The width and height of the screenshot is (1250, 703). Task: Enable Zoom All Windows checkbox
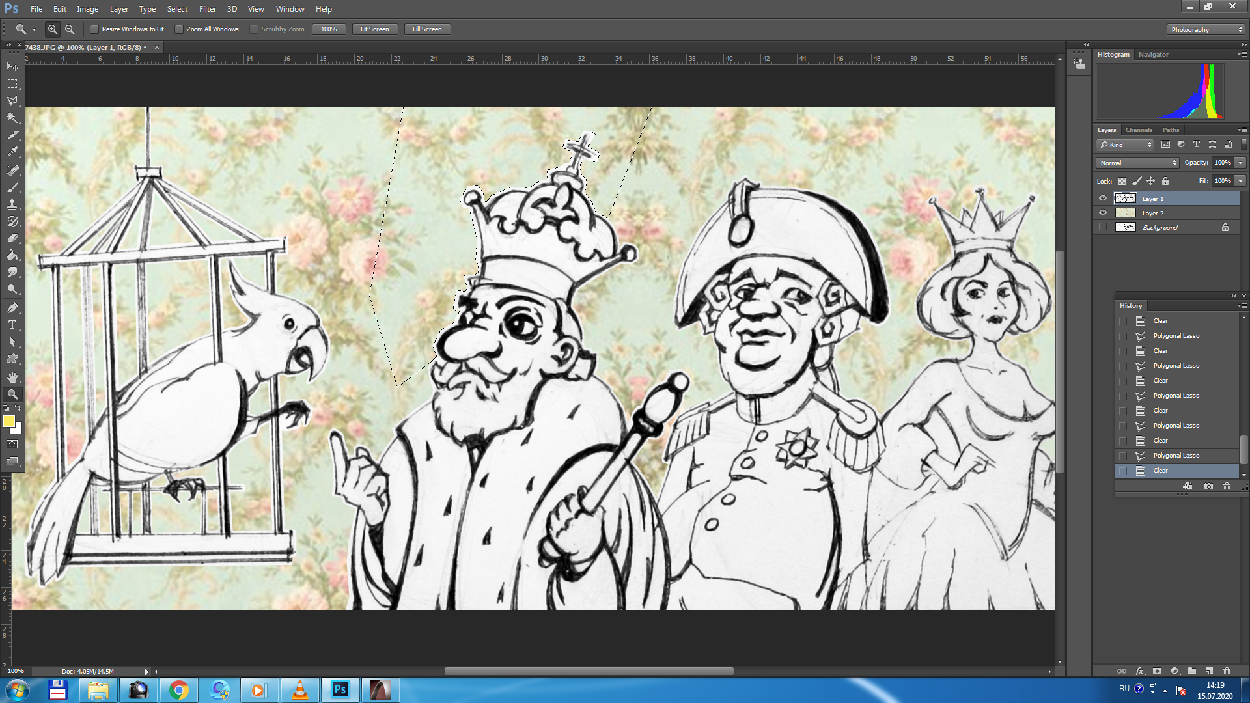179,29
